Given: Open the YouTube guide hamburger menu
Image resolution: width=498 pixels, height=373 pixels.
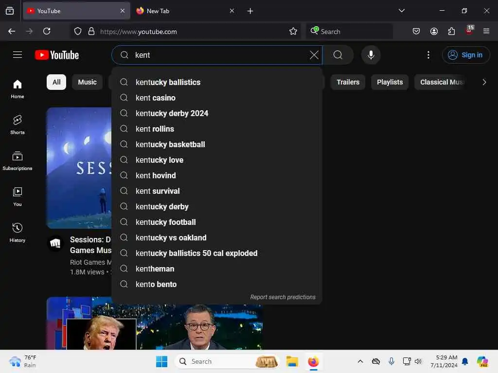Looking at the screenshot, I should point(18,55).
